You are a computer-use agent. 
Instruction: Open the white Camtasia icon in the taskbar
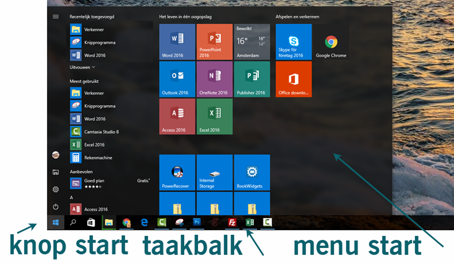point(267,223)
